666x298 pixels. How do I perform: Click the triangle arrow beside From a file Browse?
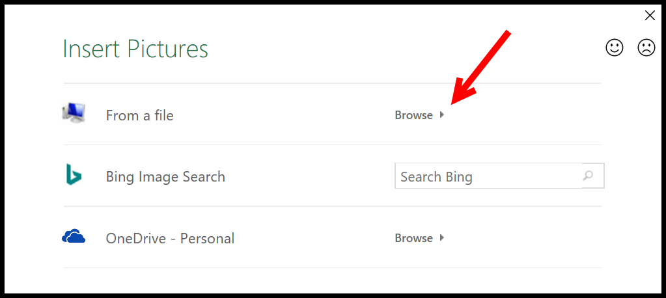tap(442, 115)
